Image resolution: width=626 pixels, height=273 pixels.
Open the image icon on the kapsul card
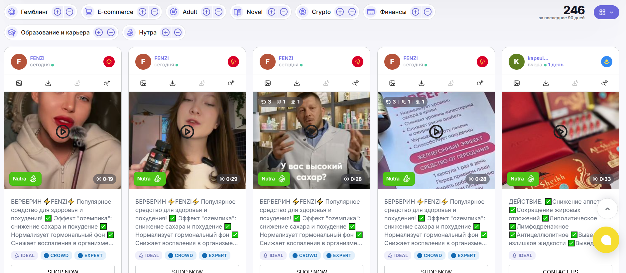[517, 83]
